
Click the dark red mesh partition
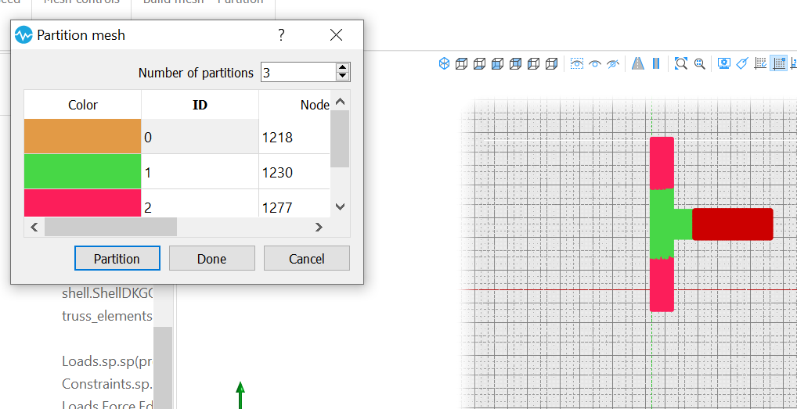(x=733, y=224)
